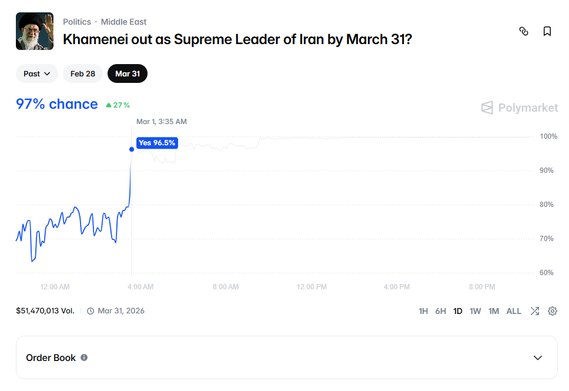Click the shuffle compare arrows icon
569x391 pixels.
point(534,311)
